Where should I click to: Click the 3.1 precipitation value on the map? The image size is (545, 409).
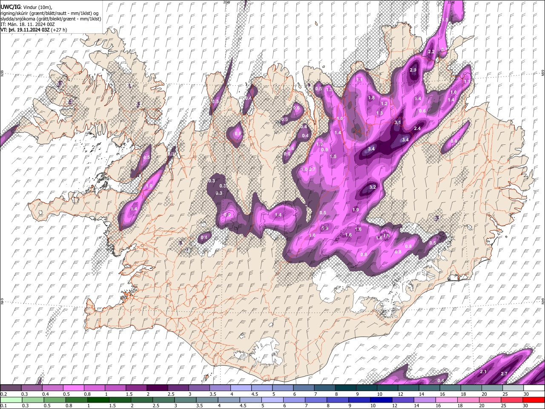point(398,122)
